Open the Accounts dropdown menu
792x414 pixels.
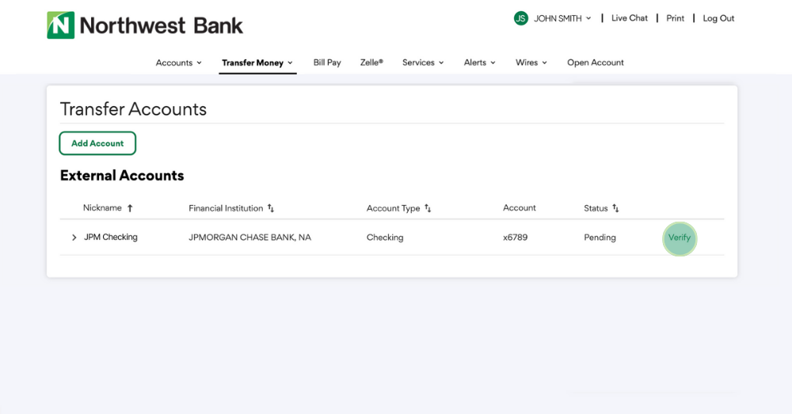(x=178, y=63)
